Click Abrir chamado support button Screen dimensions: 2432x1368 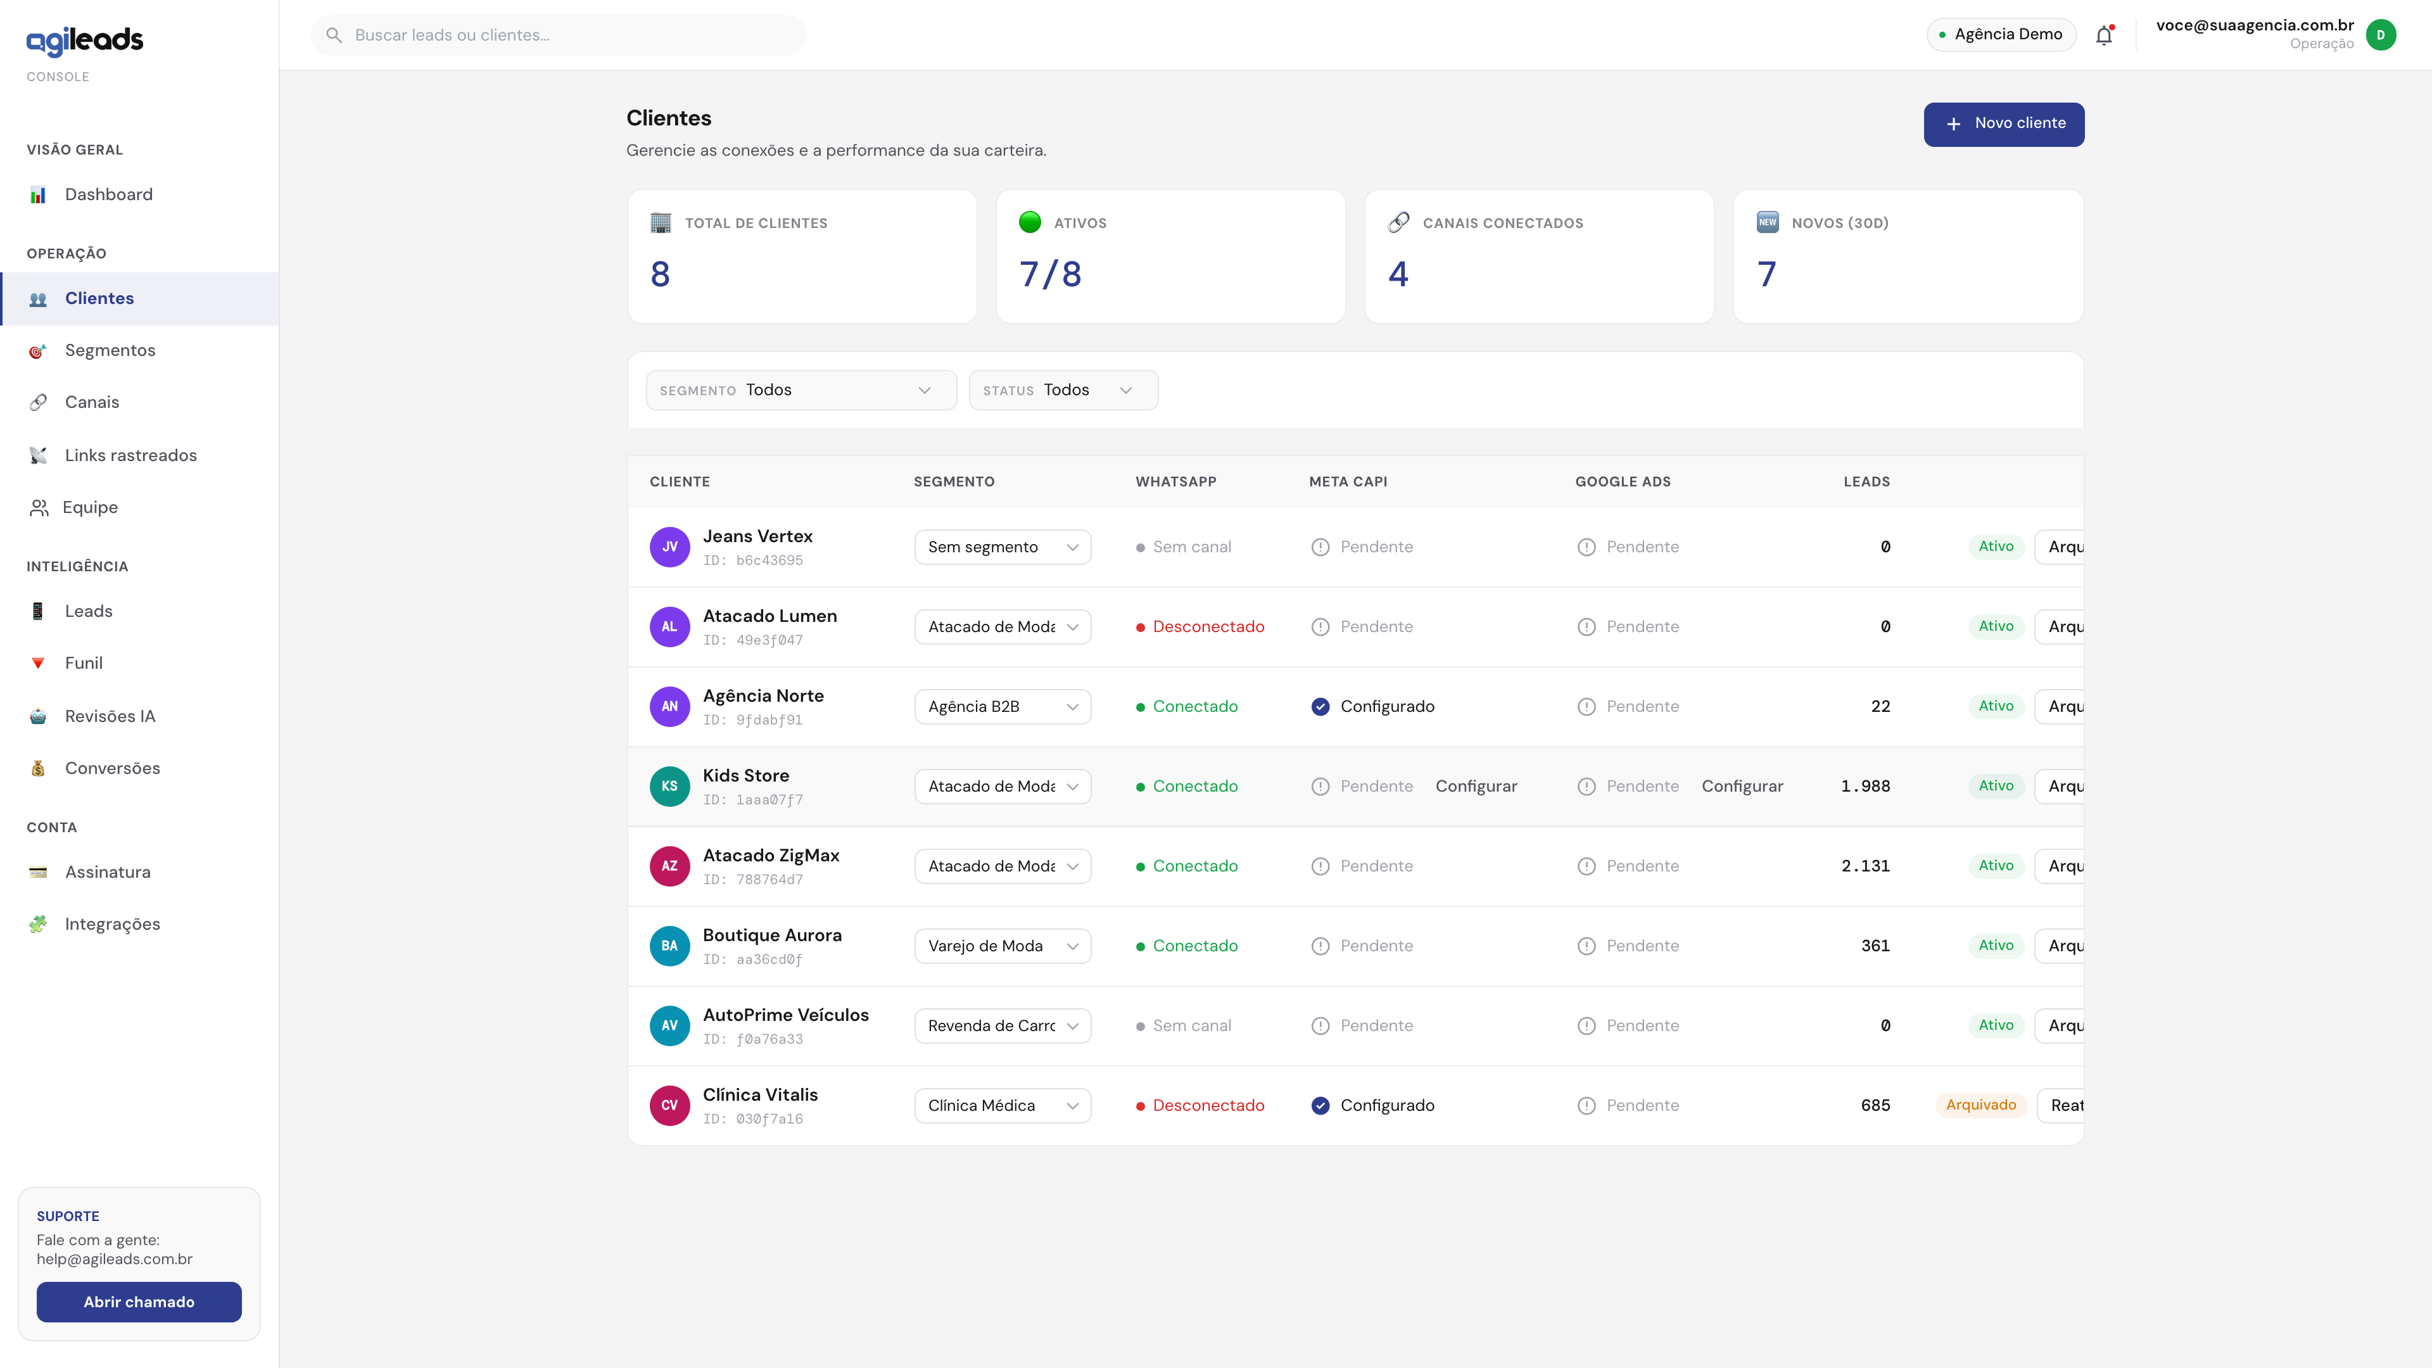pyautogui.click(x=139, y=1302)
